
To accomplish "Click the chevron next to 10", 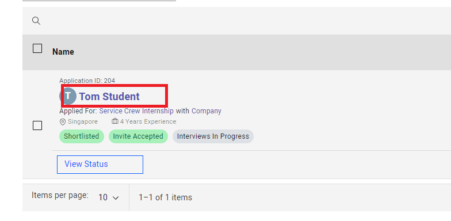I will [116, 198].
